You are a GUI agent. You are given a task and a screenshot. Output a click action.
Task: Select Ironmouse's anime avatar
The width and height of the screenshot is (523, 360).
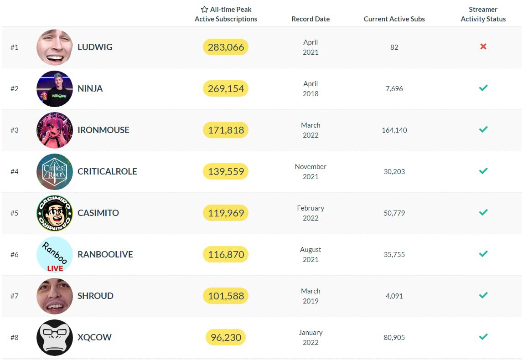pos(55,130)
